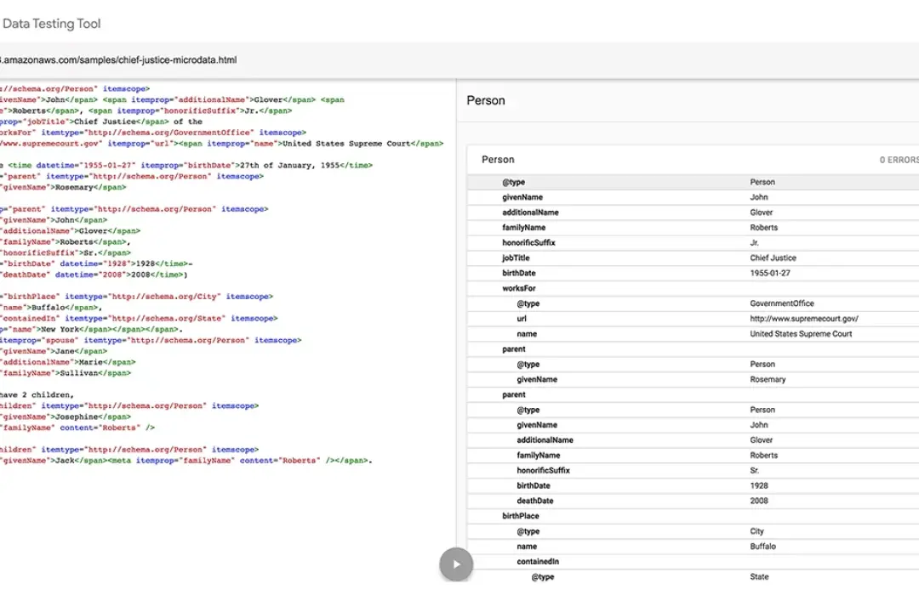This screenshot has width=919, height=612.
Task: Click the play button to run validation
Action: click(x=456, y=564)
